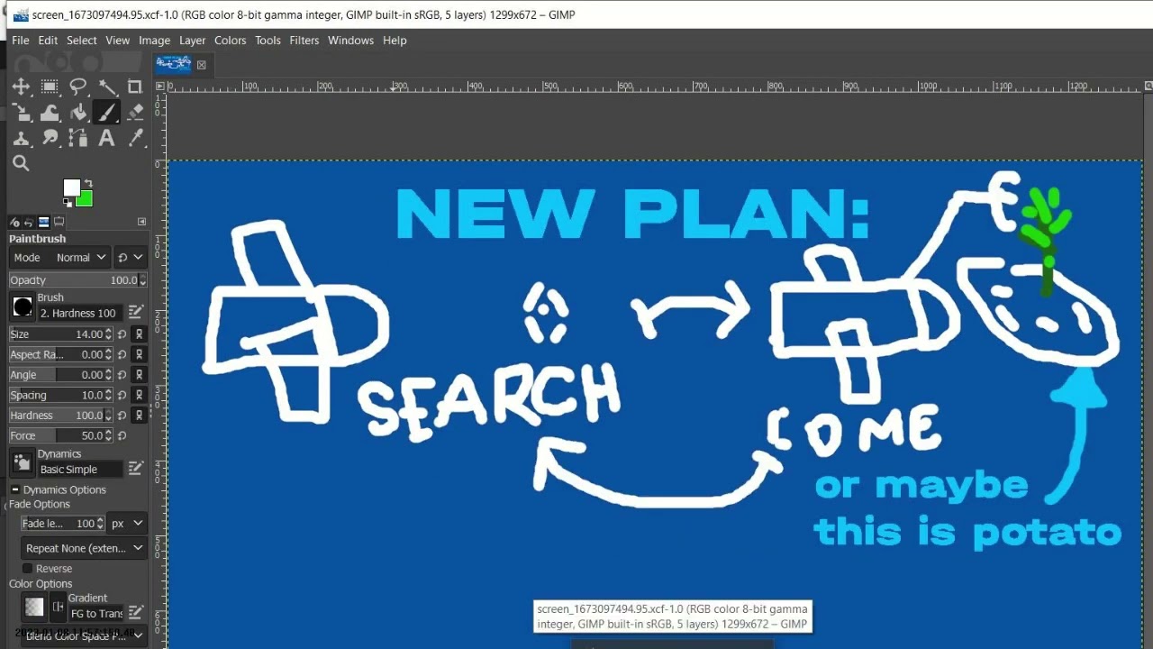This screenshot has height=649, width=1153.
Task: Select the Free Select lasso tool
Action: coord(78,87)
